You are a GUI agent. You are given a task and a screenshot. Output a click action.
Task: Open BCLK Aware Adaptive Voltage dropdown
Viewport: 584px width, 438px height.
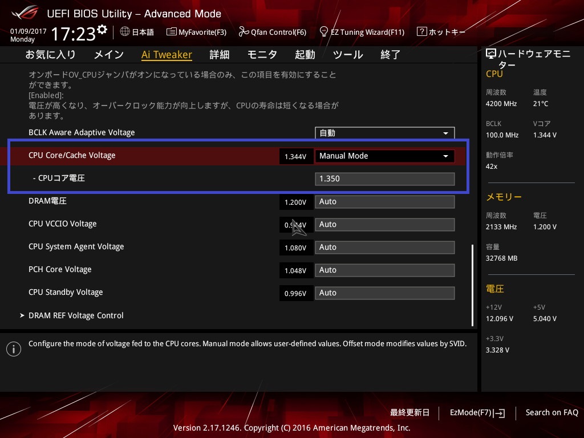(x=385, y=133)
